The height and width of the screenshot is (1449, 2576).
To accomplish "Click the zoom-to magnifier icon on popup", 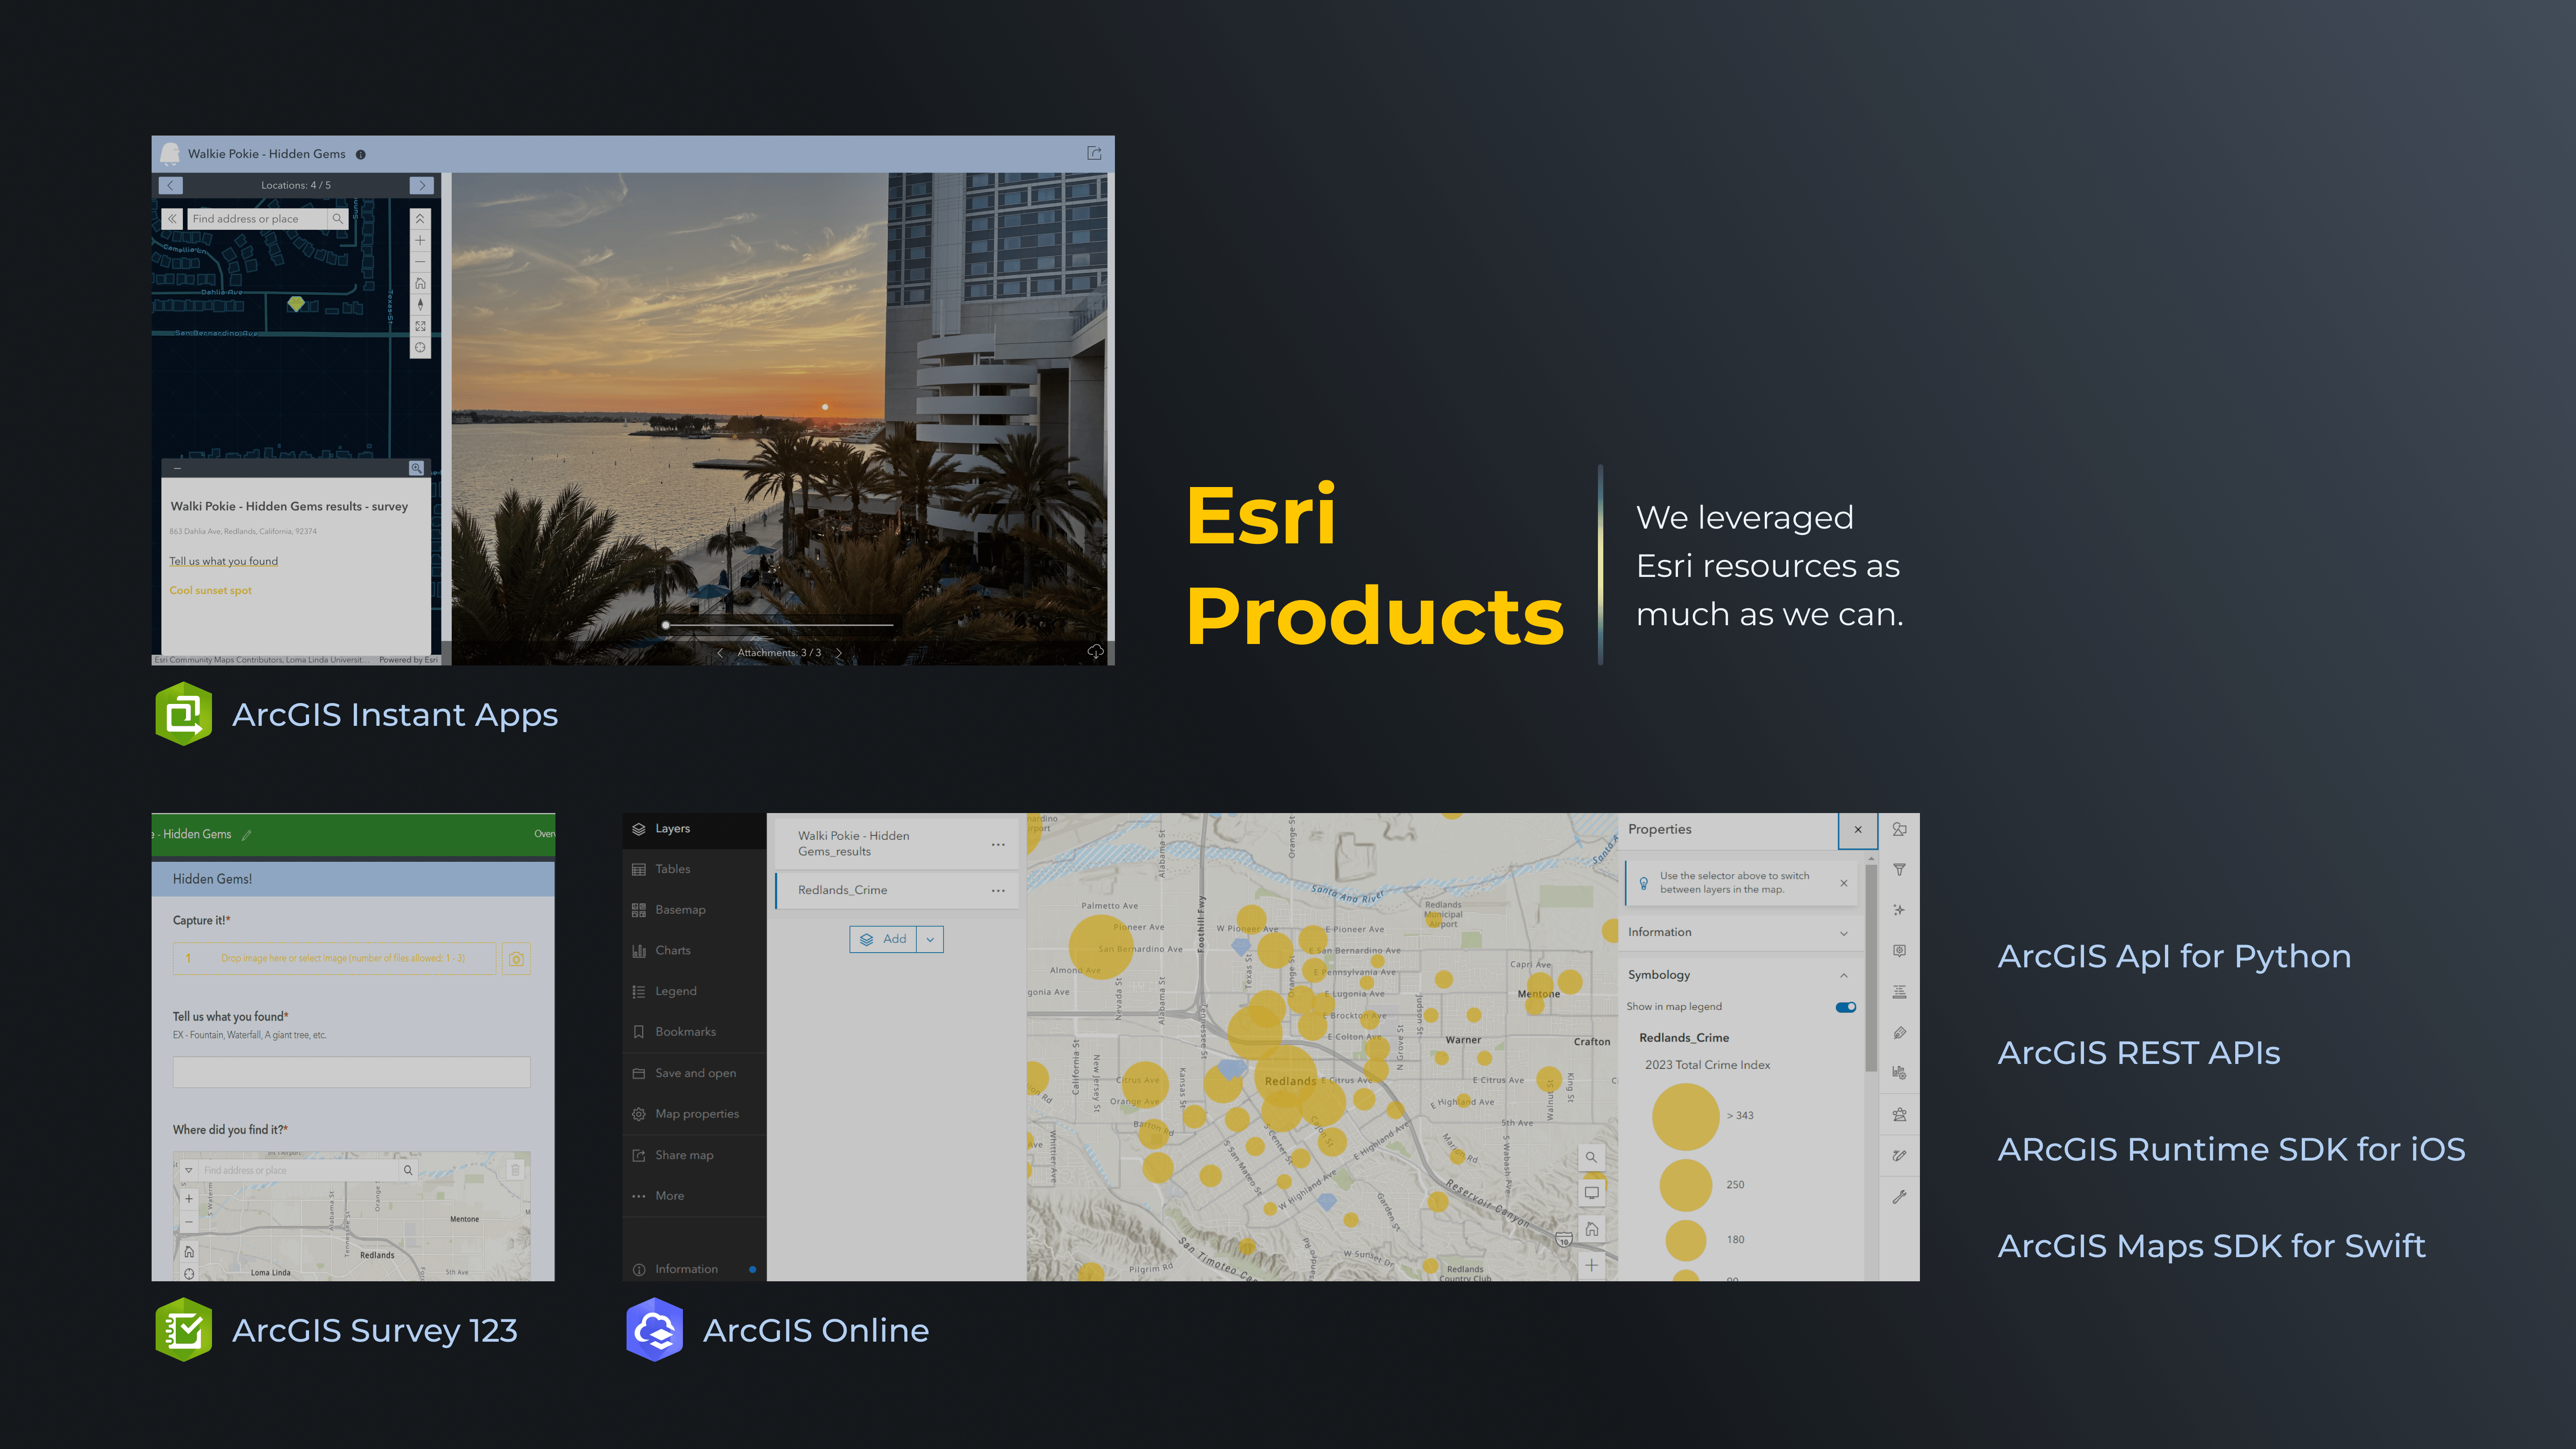I will point(416,468).
